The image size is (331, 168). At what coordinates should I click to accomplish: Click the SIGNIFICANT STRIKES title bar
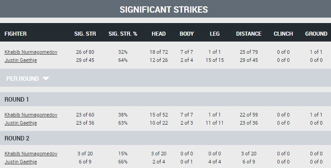click(x=165, y=9)
